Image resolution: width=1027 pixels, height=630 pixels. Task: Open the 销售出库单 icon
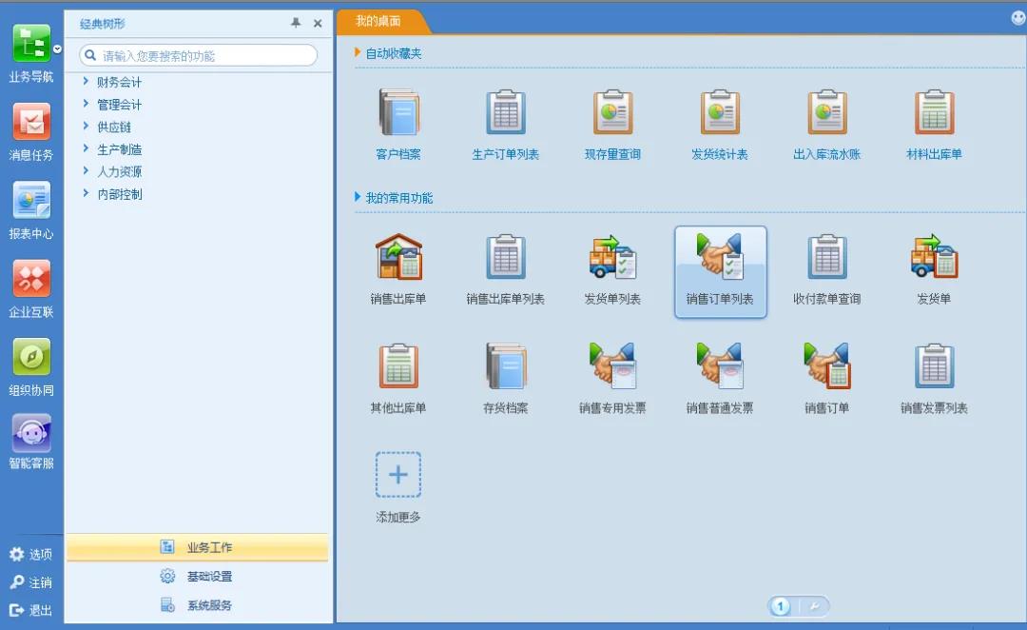397,257
